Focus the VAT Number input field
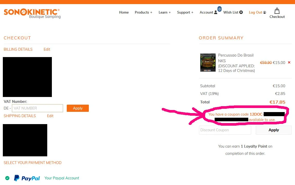 coord(37,108)
